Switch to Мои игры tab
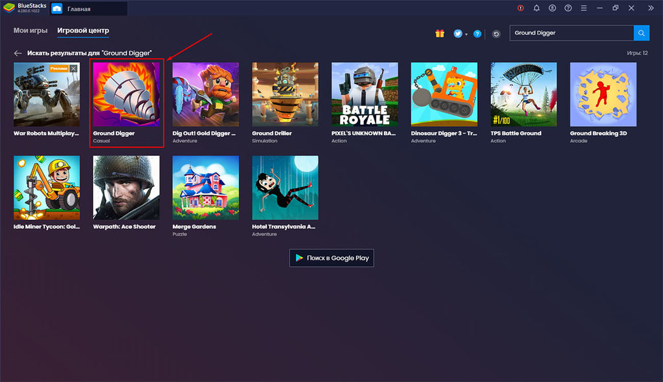The height and width of the screenshot is (382, 663). click(30, 30)
